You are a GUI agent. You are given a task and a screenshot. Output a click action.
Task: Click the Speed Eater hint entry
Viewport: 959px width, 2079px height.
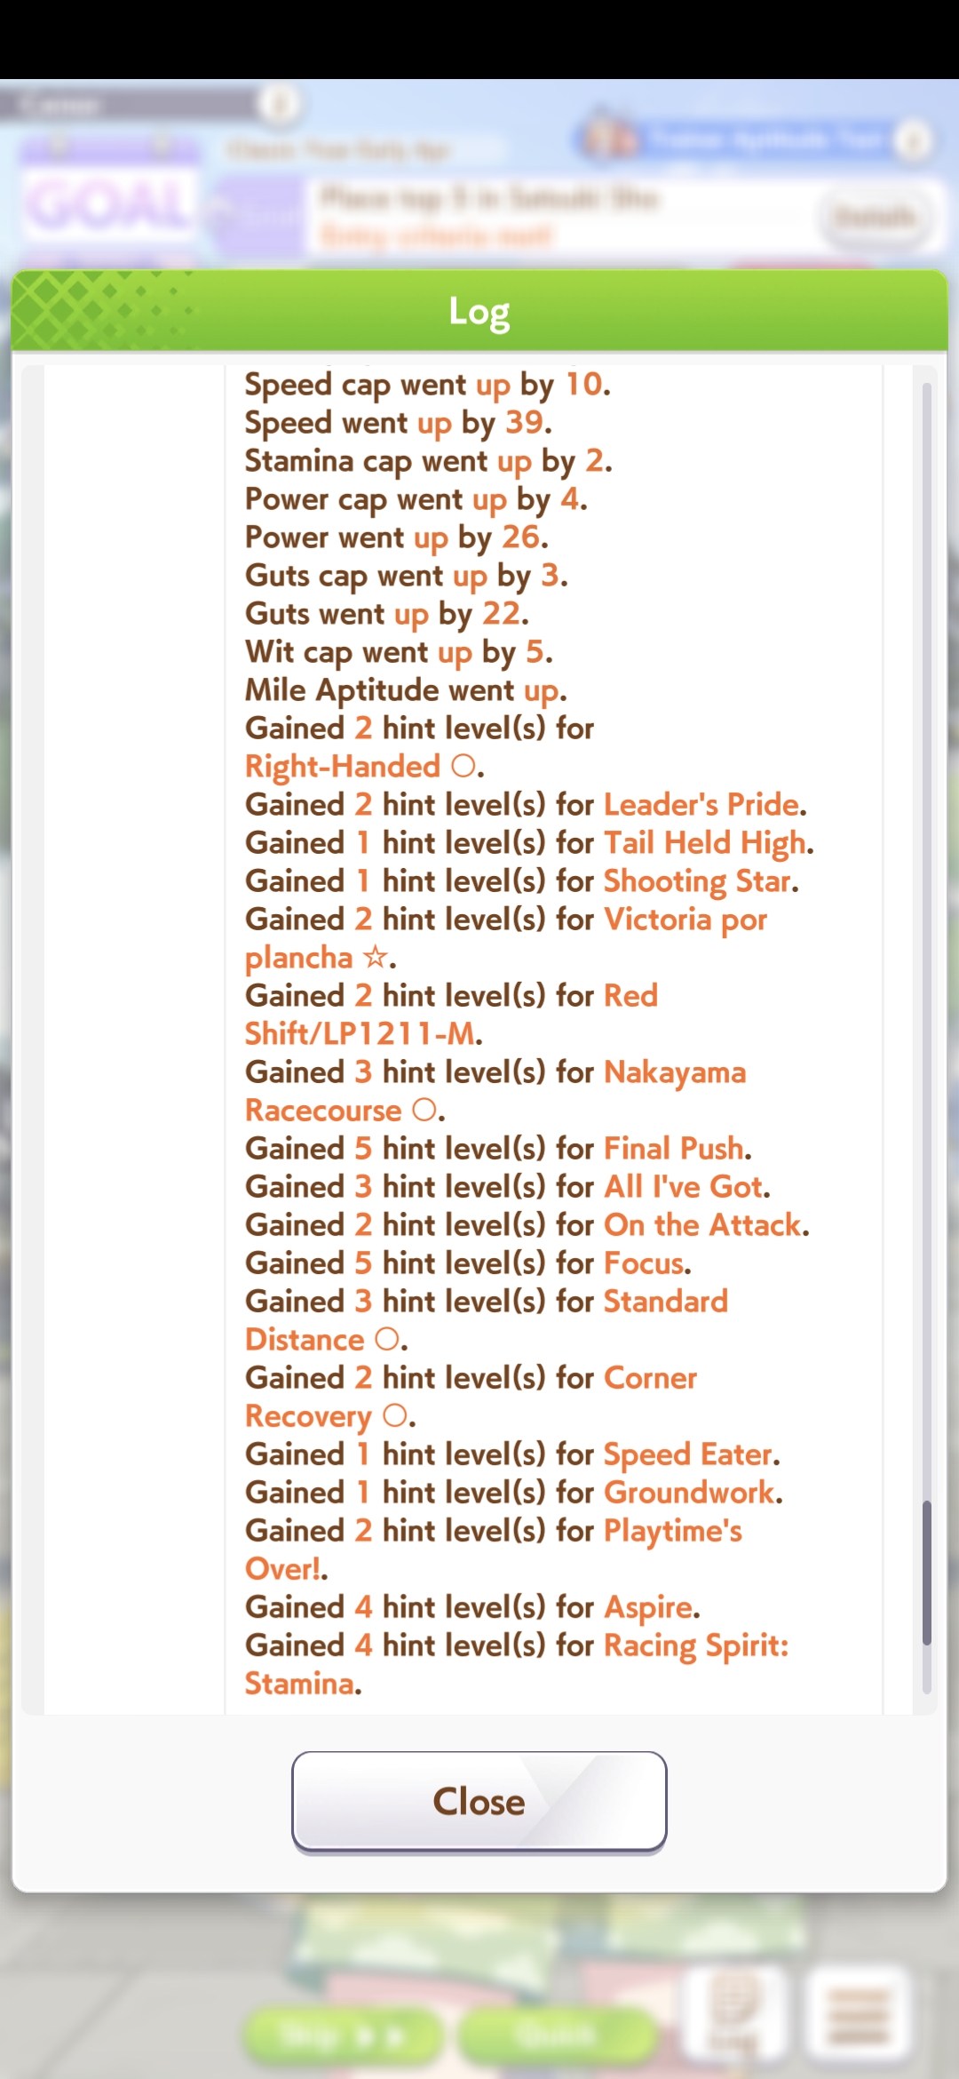coord(512,1454)
